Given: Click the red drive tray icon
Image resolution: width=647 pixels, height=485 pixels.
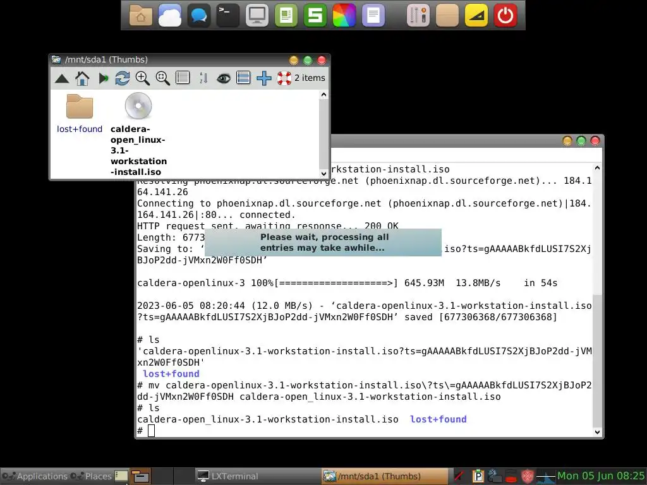Looking at the screenshot, I should pos(511,477).
